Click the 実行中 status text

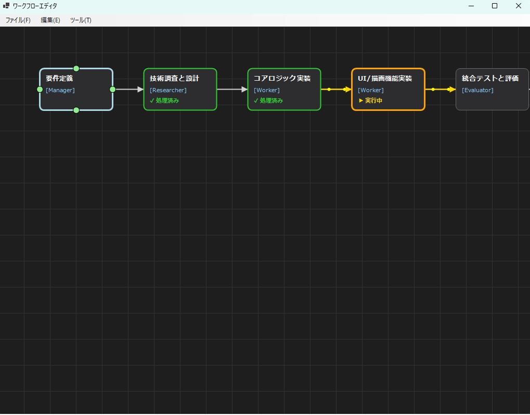pos(370,100)
